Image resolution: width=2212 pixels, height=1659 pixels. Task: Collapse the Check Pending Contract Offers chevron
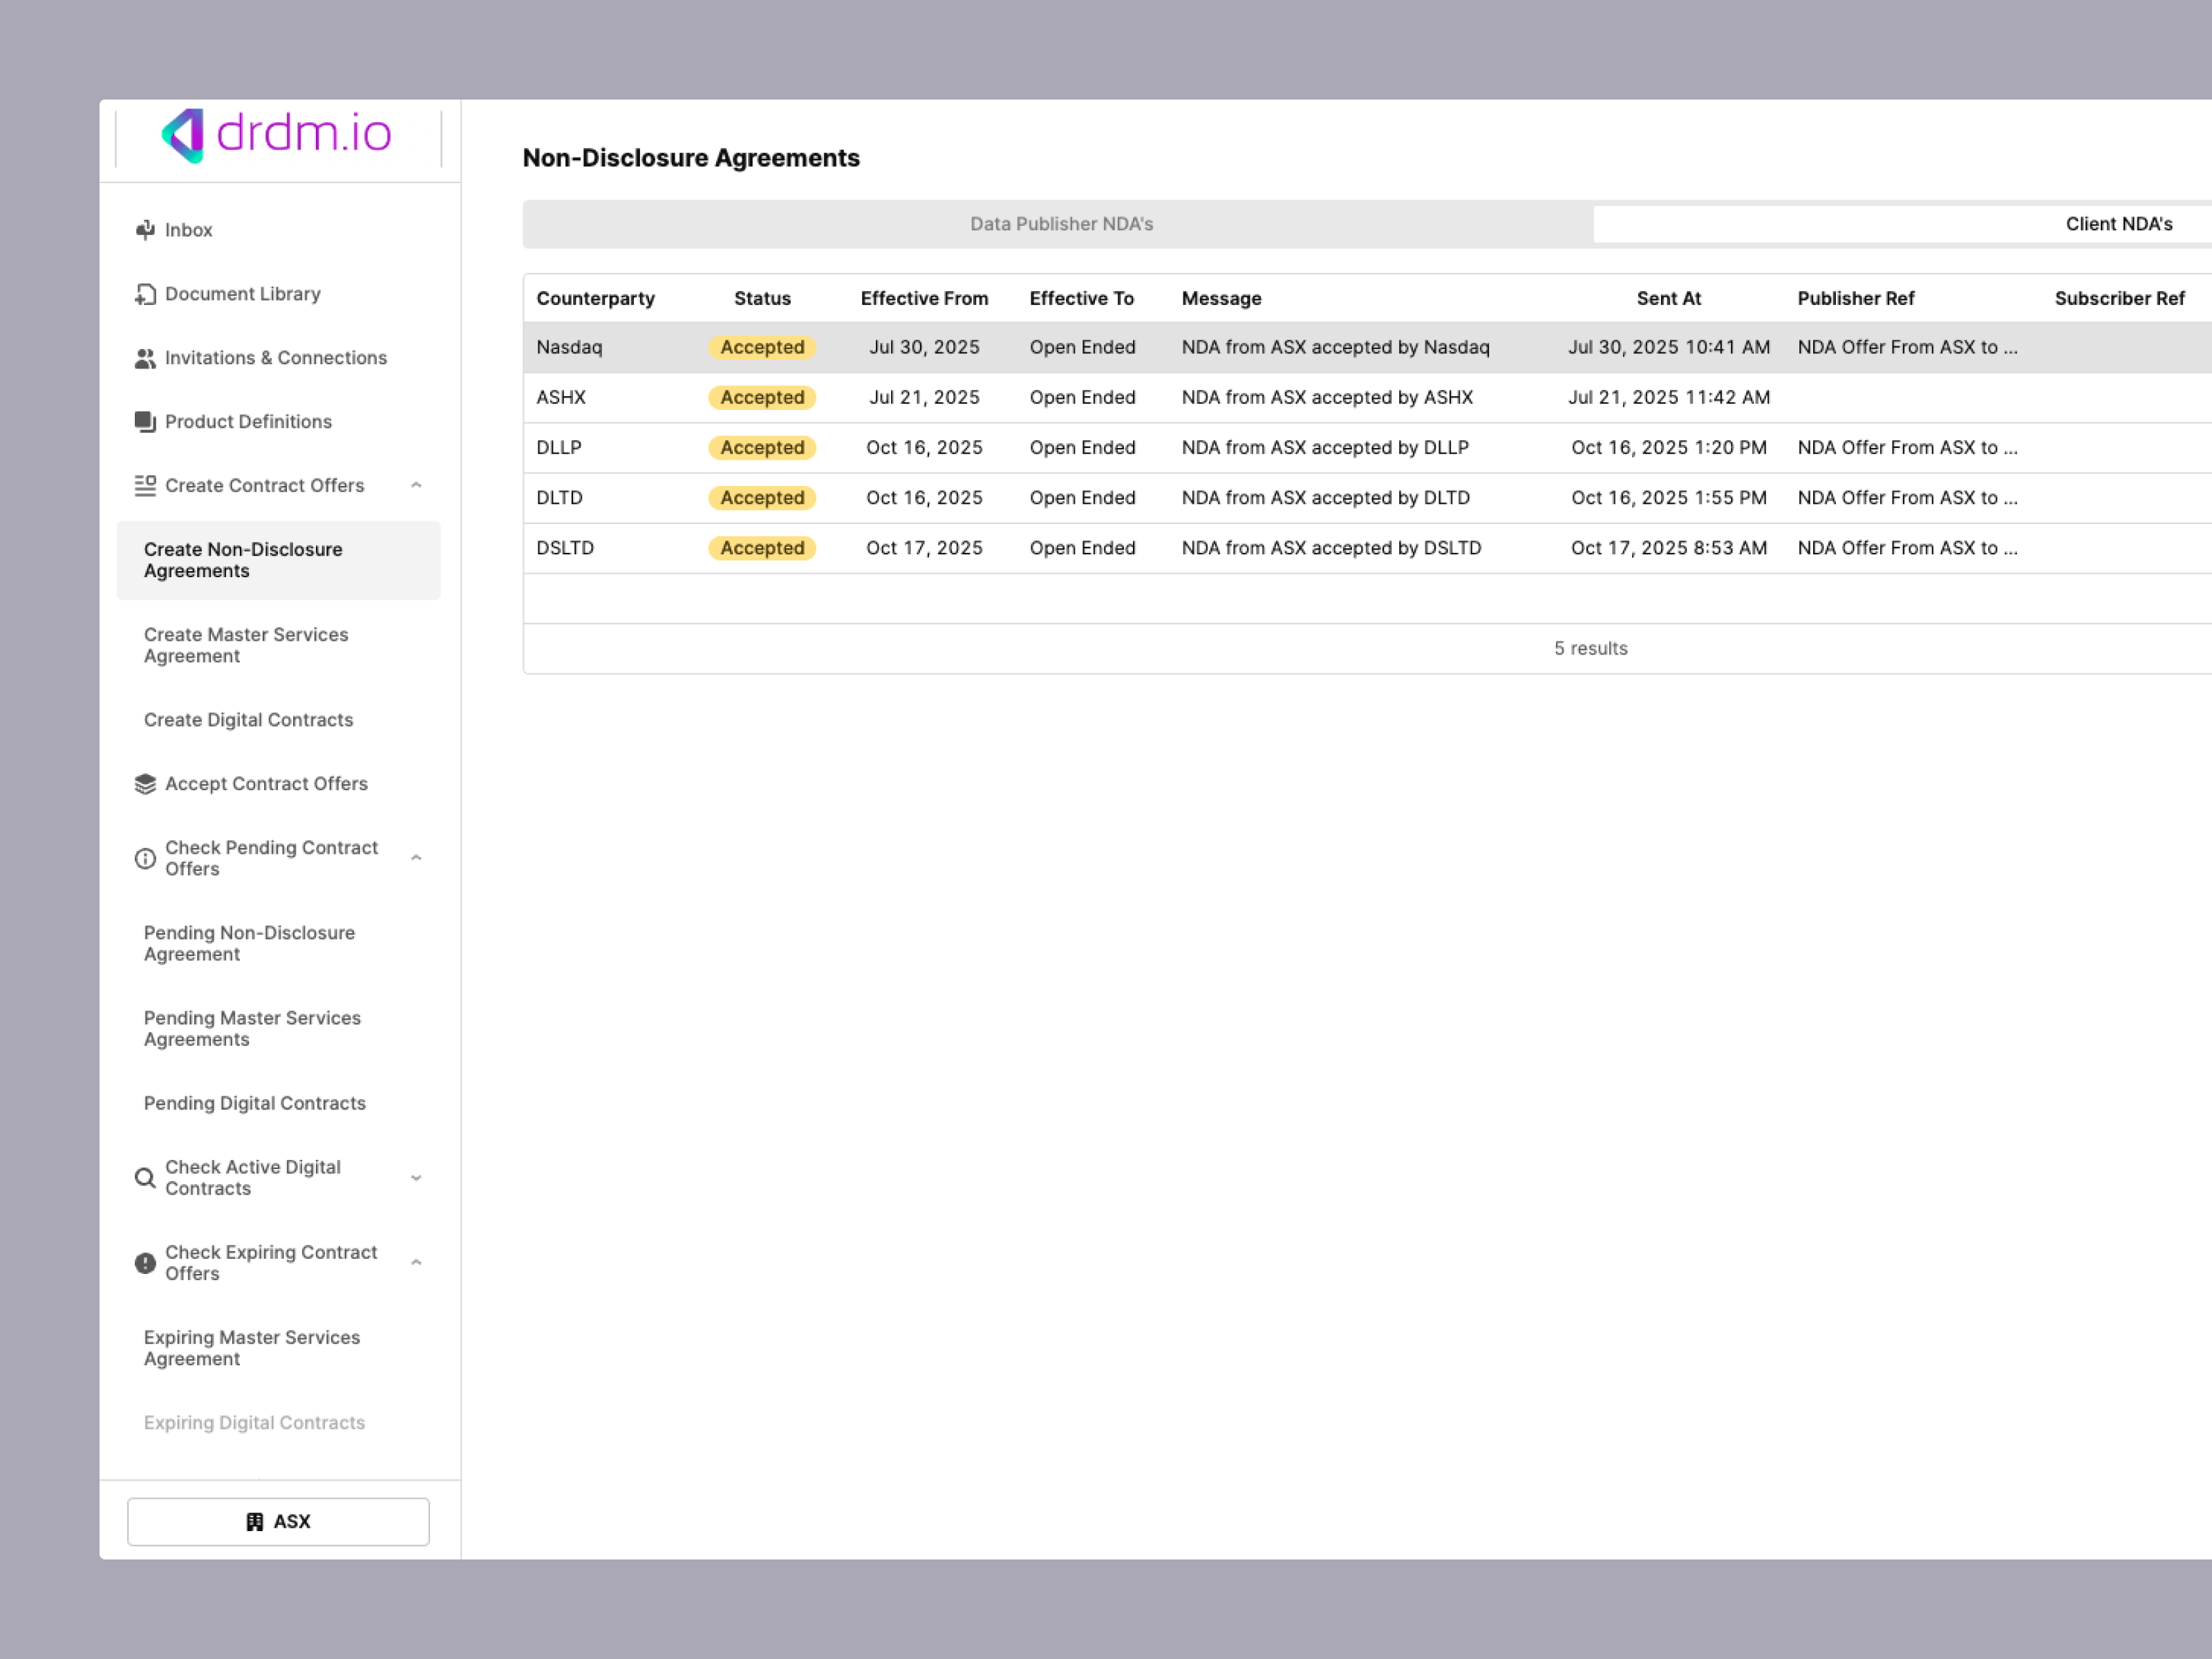(x=416, y=858)
